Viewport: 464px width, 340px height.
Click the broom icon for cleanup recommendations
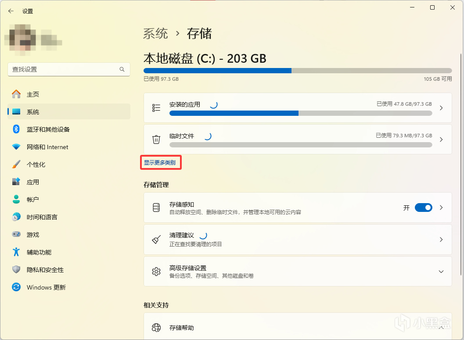click(x=156, y=240)
